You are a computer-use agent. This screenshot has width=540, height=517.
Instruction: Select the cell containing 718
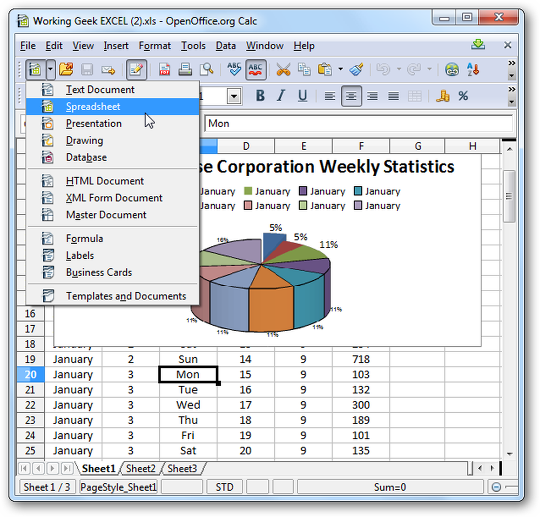click(x=361, y=359)
